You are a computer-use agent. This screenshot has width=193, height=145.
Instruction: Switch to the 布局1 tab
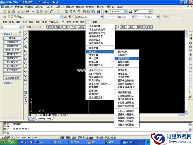pos(54,115)
